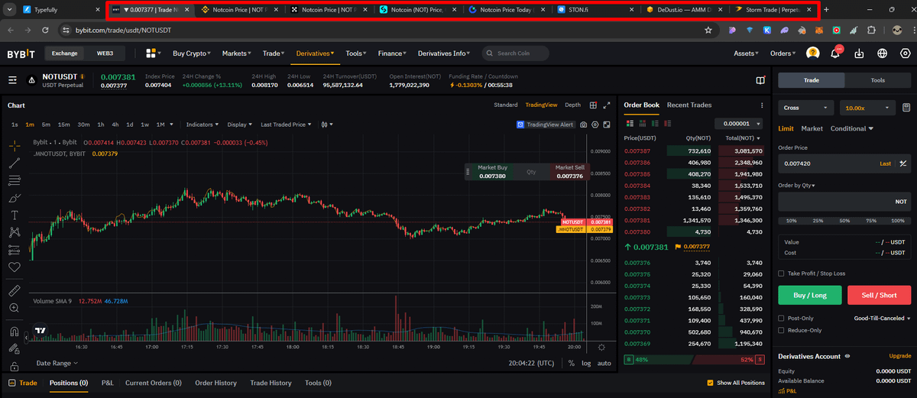Open the Derivatives menu
917x398 pixels.
tap(315, 53)
